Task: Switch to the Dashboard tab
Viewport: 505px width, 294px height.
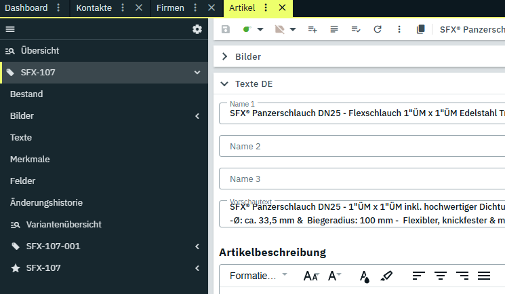Action: tap(26, 8)
